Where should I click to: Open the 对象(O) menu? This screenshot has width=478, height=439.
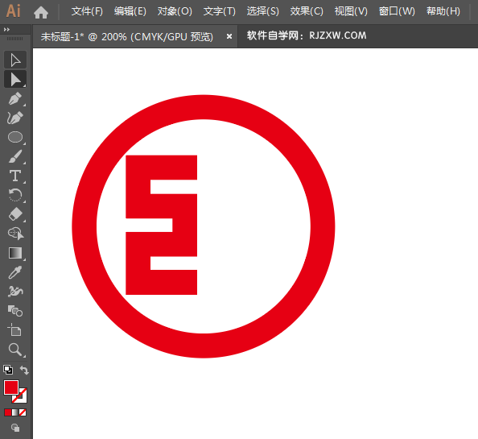(175, 11)
